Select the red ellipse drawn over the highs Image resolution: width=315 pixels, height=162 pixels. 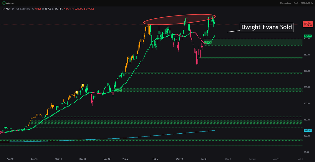click(179, 20)
